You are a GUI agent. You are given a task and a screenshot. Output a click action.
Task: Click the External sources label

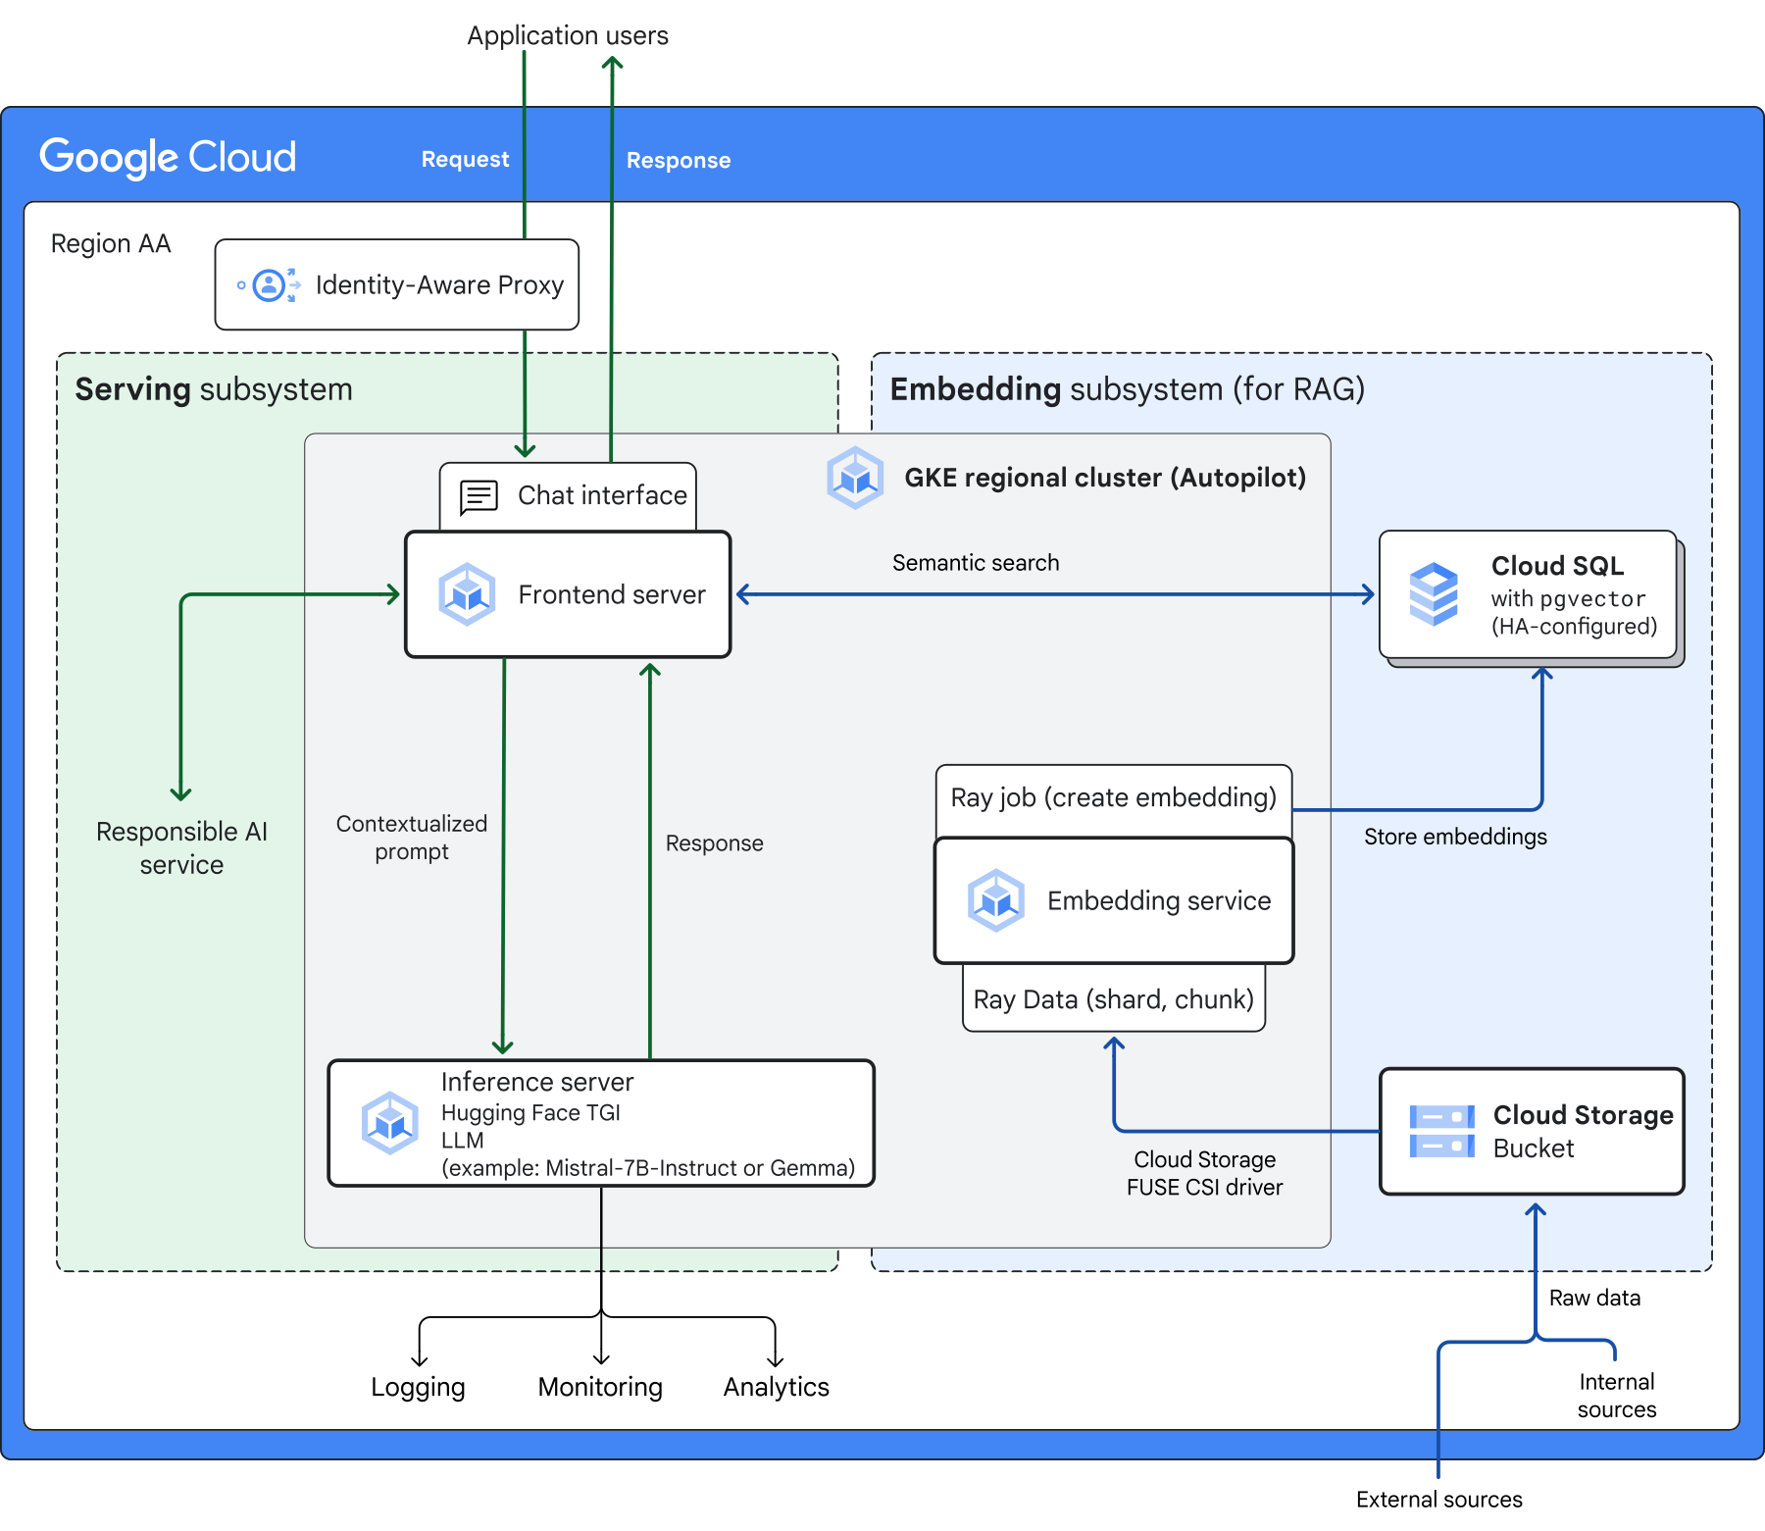[1438, 1500]
